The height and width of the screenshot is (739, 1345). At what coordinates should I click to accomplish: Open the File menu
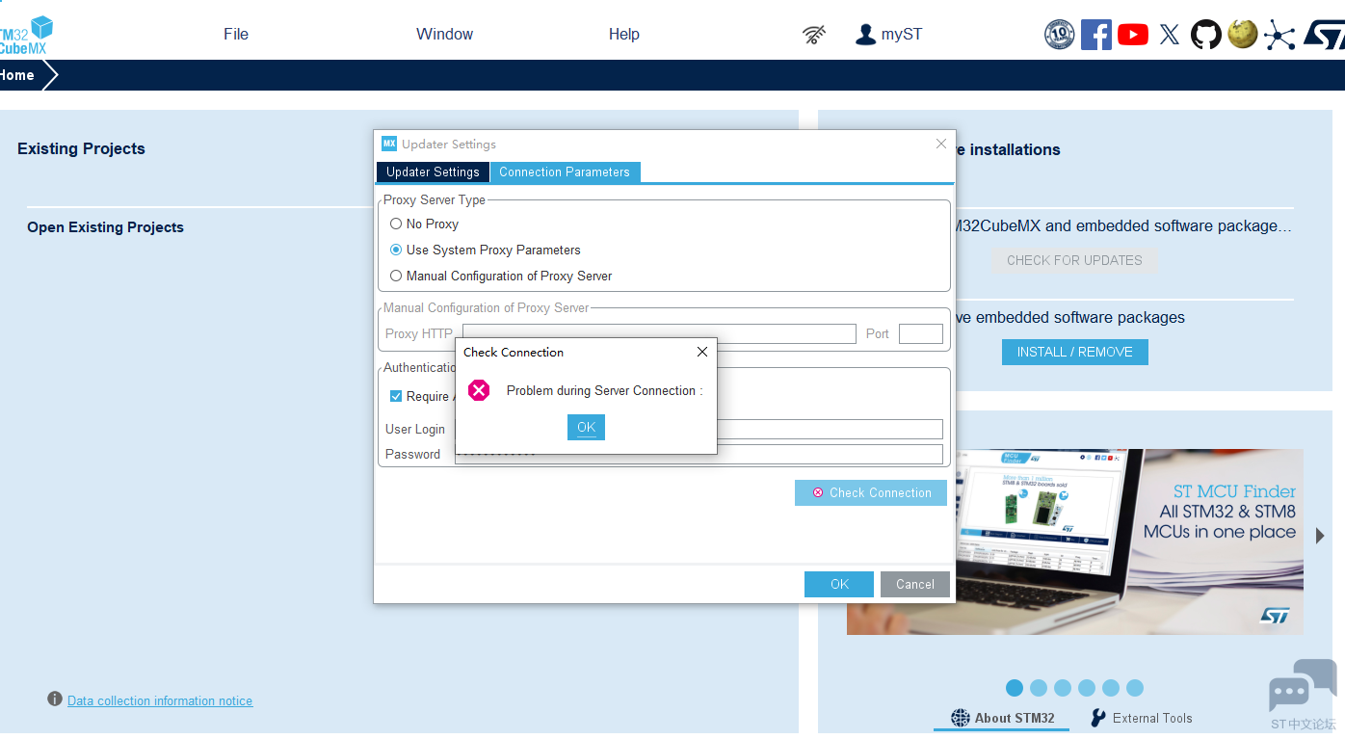pos(236,34)
